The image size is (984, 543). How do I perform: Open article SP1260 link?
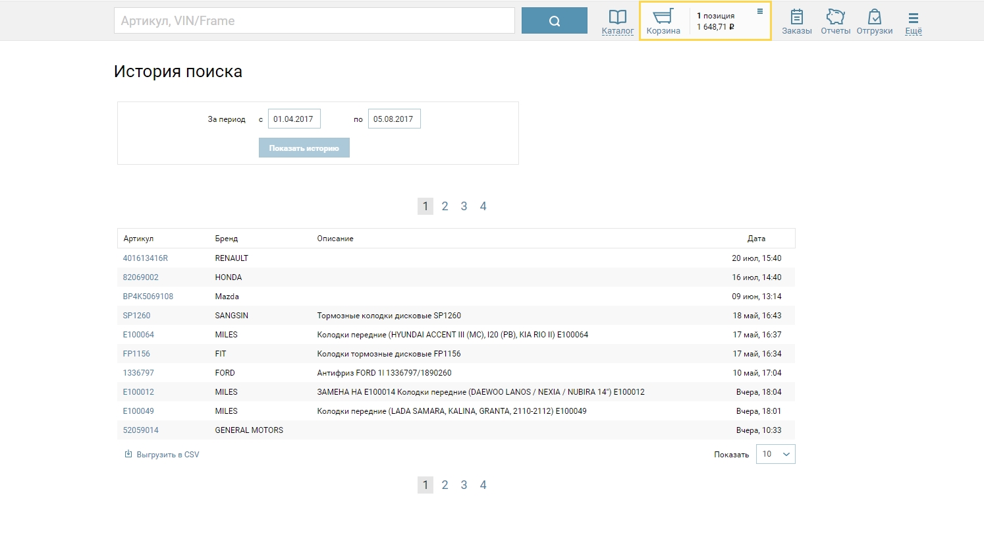point(136,316)
